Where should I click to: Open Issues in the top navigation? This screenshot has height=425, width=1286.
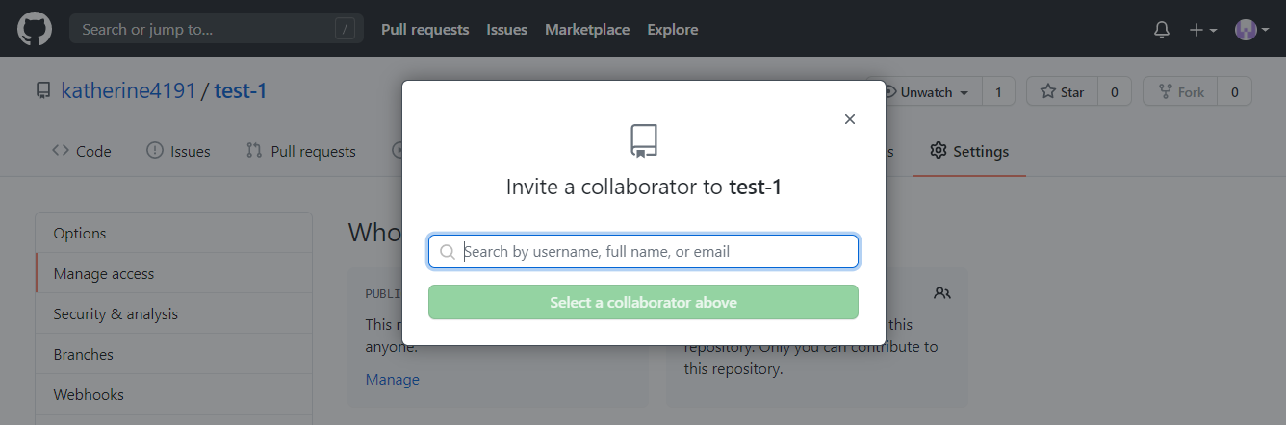[x=506, y=29]
